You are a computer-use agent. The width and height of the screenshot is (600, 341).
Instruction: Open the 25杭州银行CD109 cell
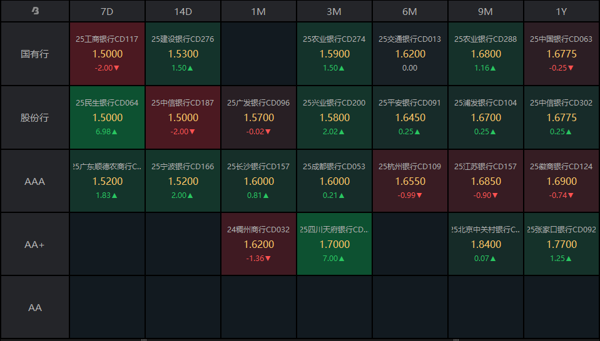[410, 181]
